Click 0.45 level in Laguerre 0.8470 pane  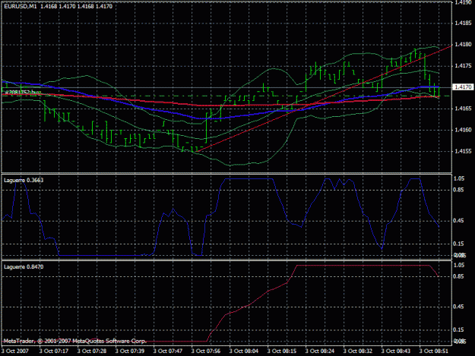(x=458, y=307)
